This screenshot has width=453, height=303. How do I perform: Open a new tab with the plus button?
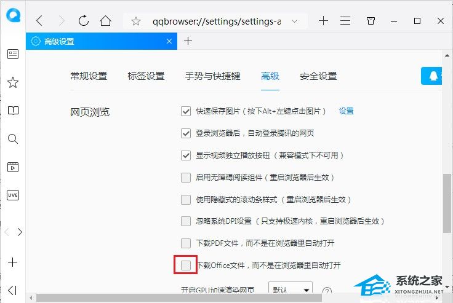[x=188, y=41]
